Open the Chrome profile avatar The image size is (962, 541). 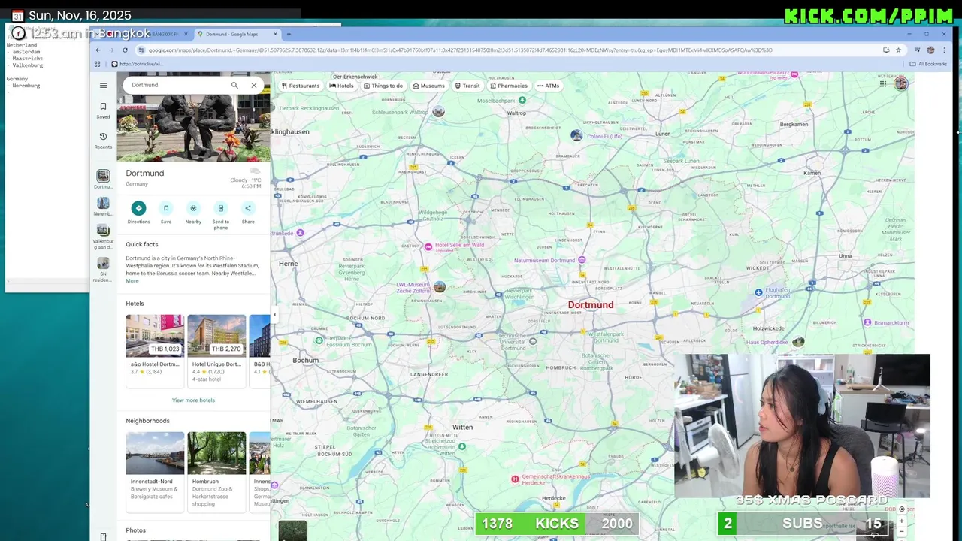930,50
